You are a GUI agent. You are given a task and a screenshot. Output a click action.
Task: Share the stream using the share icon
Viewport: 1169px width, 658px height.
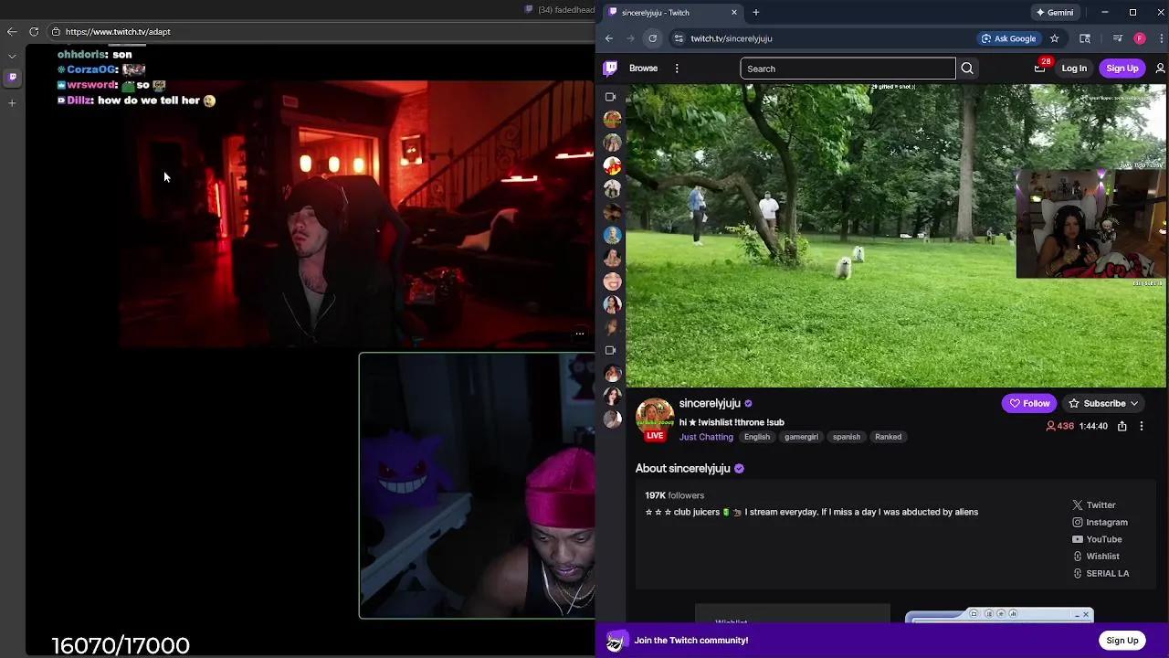pos(1122,426)
